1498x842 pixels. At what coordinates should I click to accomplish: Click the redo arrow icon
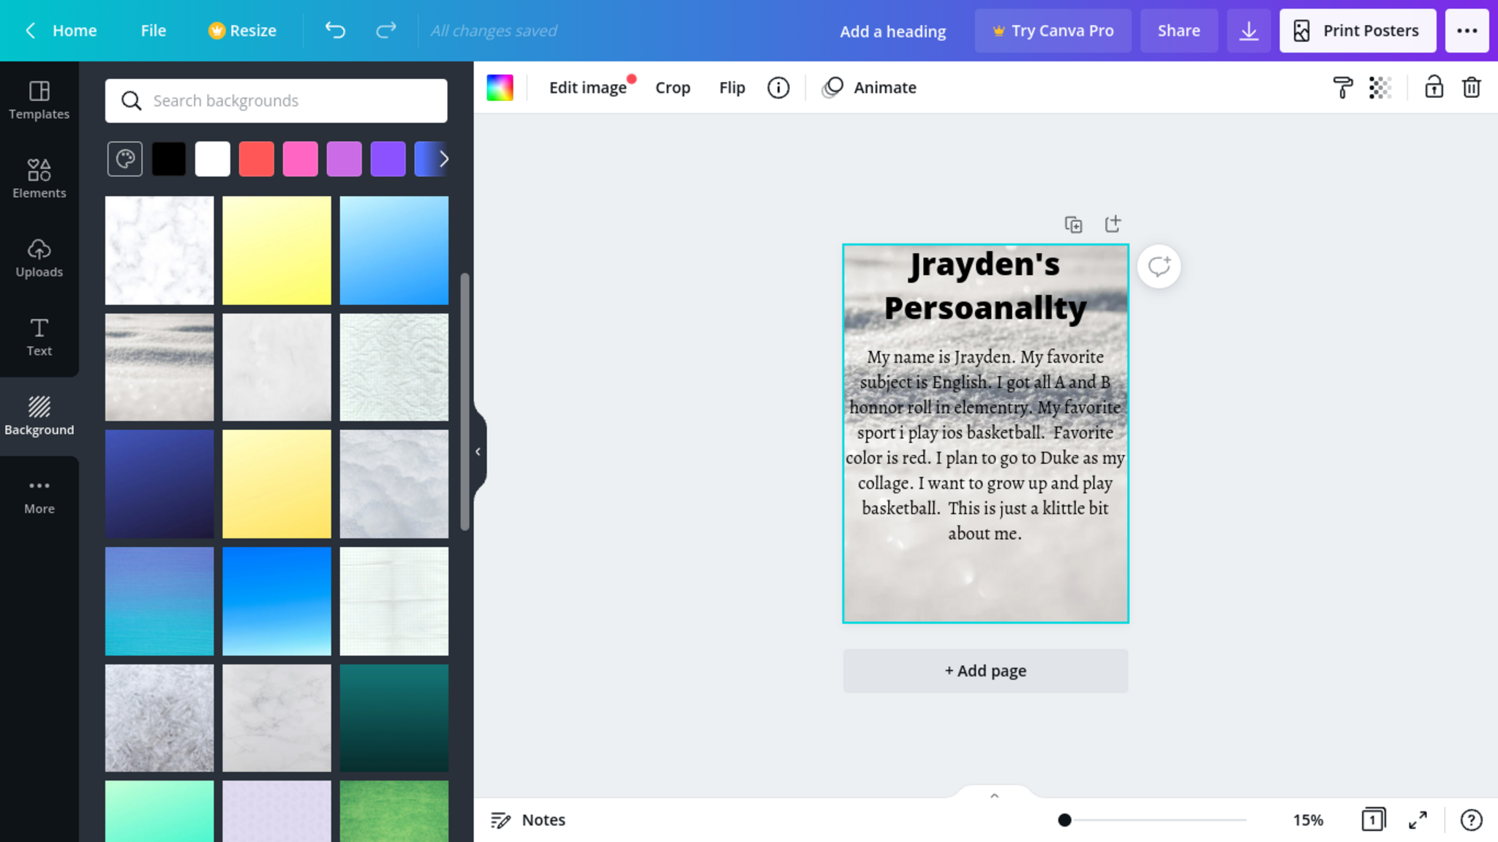click(x=385, y=30)
